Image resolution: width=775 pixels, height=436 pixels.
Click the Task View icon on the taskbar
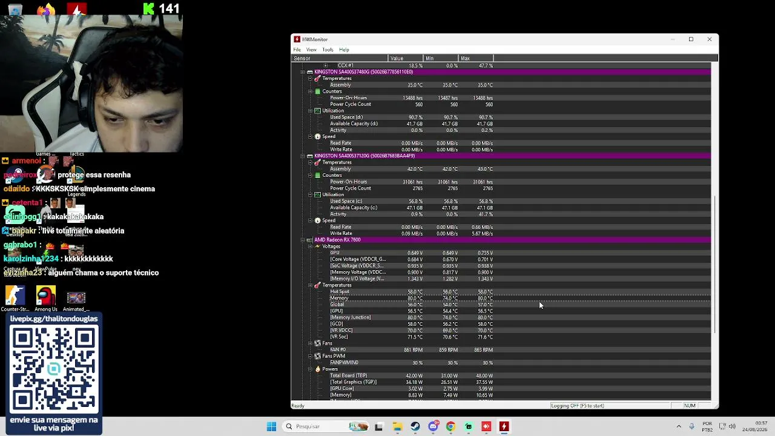[379, 426]
